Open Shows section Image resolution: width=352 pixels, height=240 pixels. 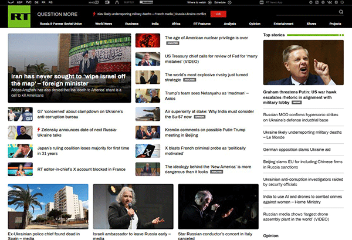point(312,23)
